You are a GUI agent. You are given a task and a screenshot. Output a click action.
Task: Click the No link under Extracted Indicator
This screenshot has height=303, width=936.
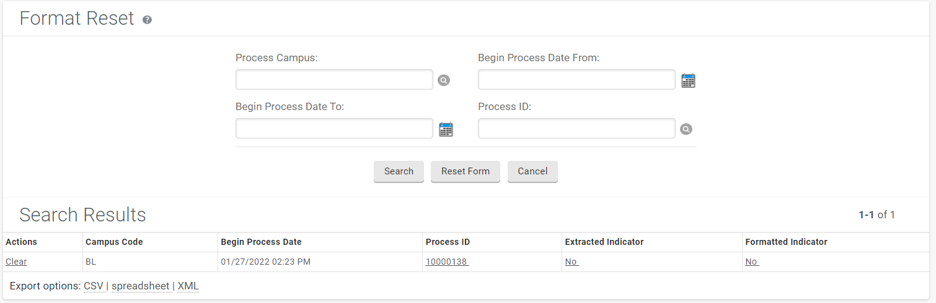[571, 262]
